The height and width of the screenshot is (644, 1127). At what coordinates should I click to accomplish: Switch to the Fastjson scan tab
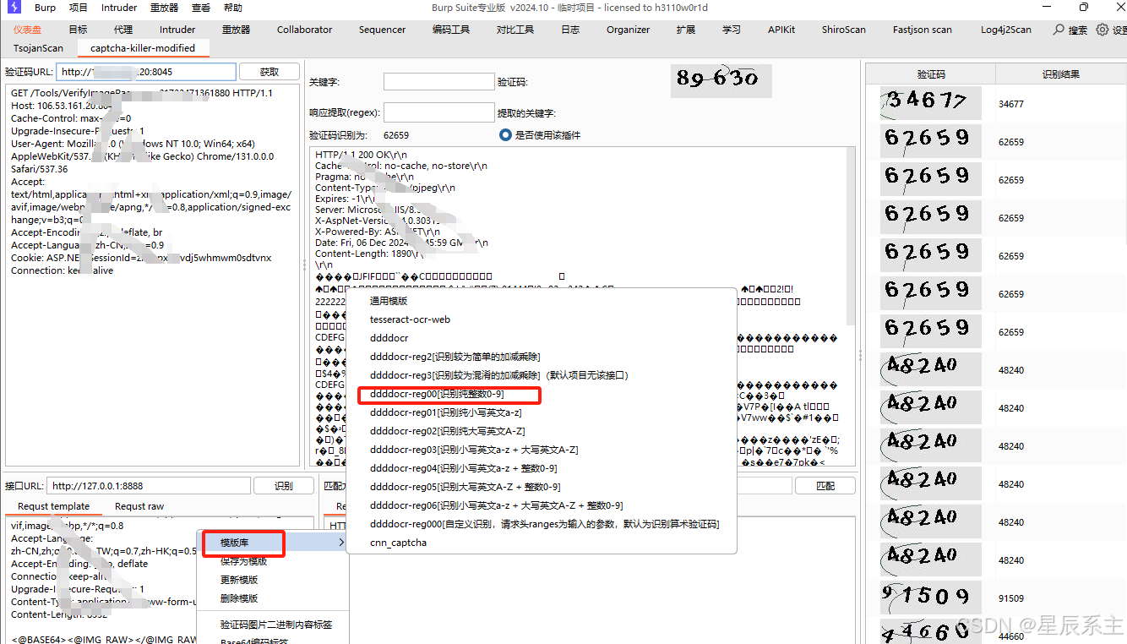pos(922,30)
